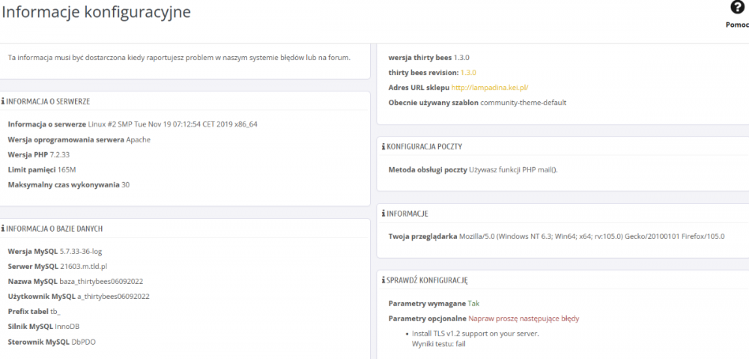The image size is (749, 359).
Task: Open the Pomoc help icon
Action: [736, 8]
